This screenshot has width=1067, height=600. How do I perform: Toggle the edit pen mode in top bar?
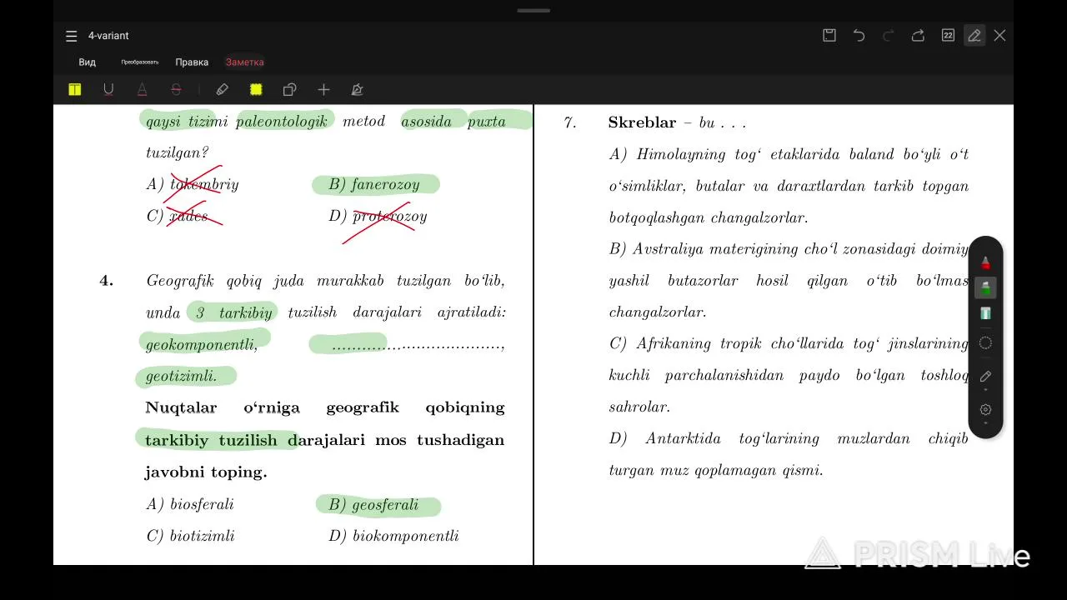click(974, 35)
